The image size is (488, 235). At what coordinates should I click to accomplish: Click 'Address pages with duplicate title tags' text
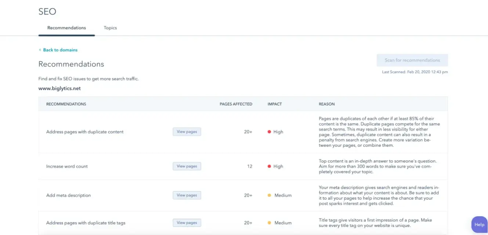pos(86,223)
